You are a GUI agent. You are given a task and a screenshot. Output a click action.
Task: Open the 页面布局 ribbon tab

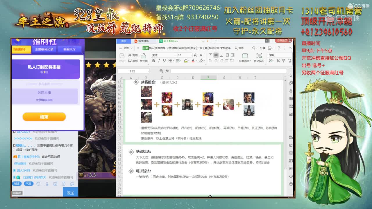pyautogui.click(x=160, y=48)
